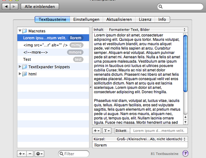Expand the html folder
The height and width of the screenshot is (158, 206).
tap(20, 74)
